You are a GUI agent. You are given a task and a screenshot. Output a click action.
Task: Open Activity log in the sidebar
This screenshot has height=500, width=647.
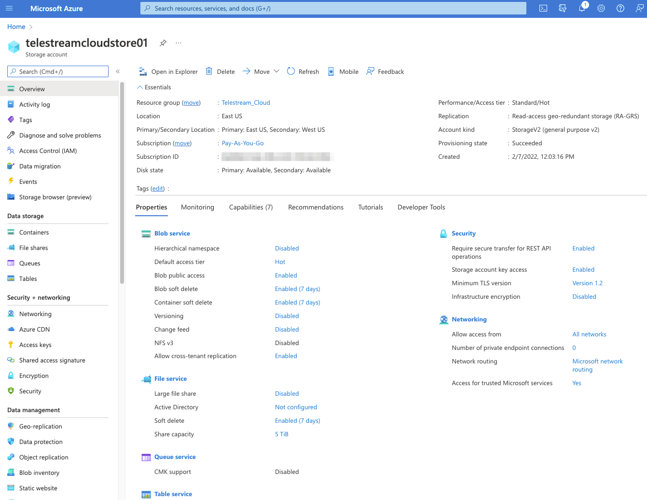pyautogui.click(x=59, y=104)
